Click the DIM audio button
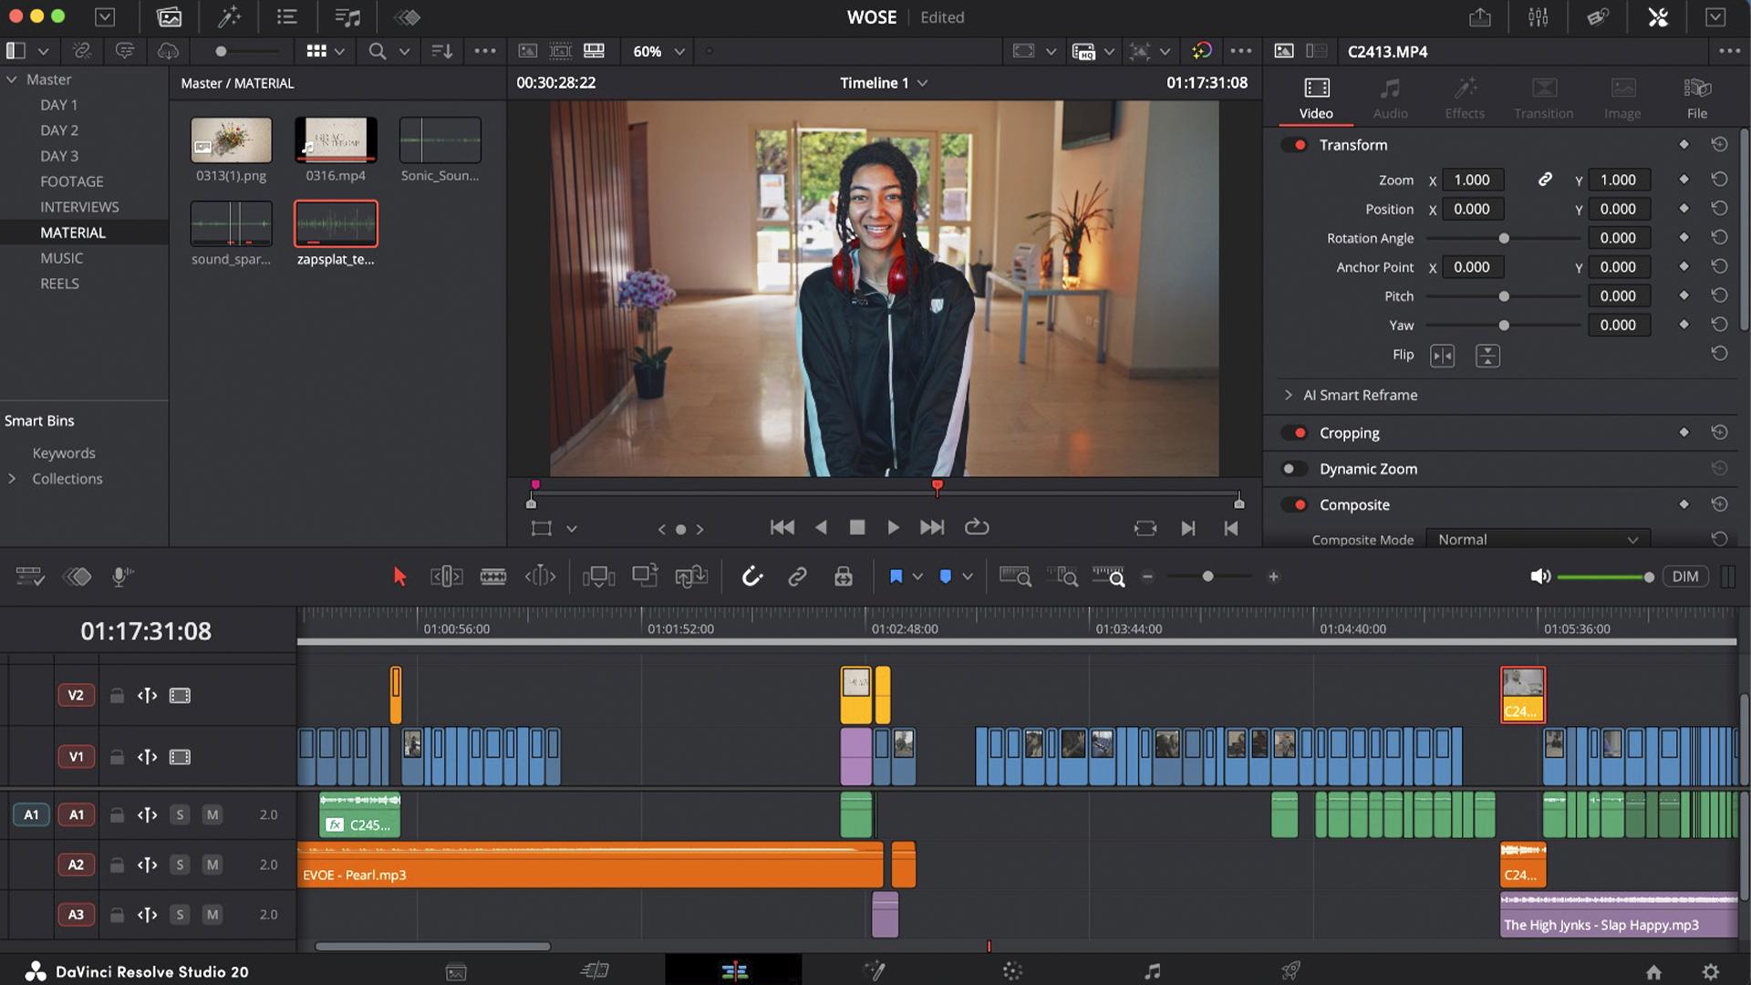The image size is (1751, 985). coord(1685,576)
